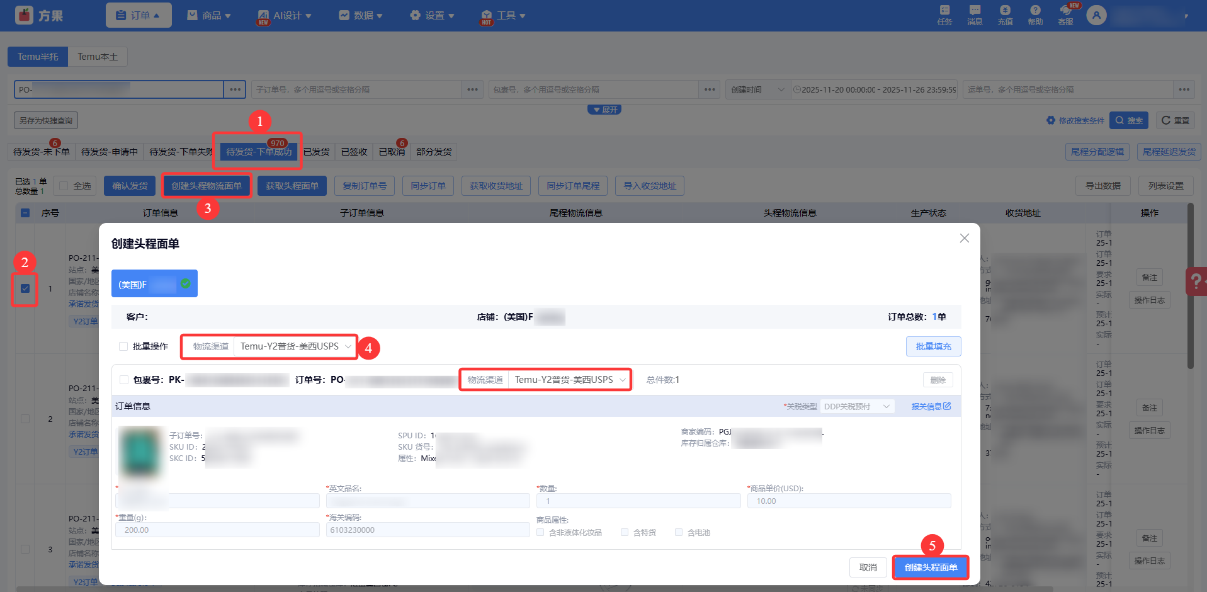
Task: Click the 创建头程面单 confirm button
Action: point(931,567)
